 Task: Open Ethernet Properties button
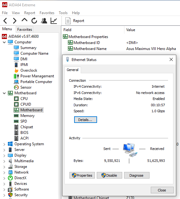pyautogui.click(x=82, y=175)
